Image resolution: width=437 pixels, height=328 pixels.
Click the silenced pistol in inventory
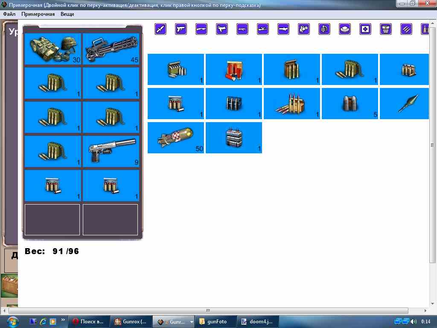[111, 151]
